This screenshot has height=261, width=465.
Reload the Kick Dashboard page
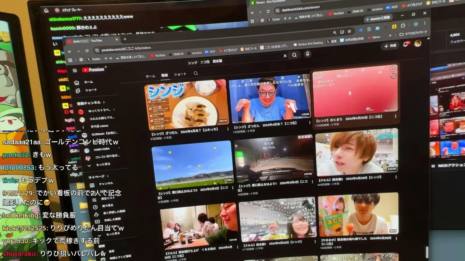click(x=268, y=11)
